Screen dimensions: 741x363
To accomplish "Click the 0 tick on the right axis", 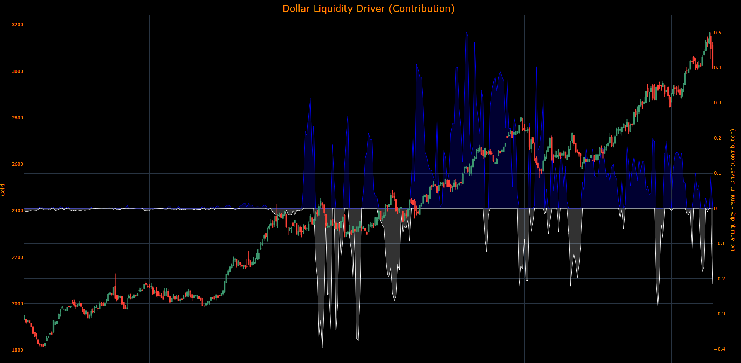I will pos(716,208).
